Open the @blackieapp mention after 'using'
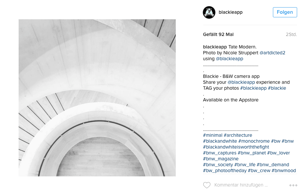The width and height of the screenshot is (304, 195). tap(229, 59)
